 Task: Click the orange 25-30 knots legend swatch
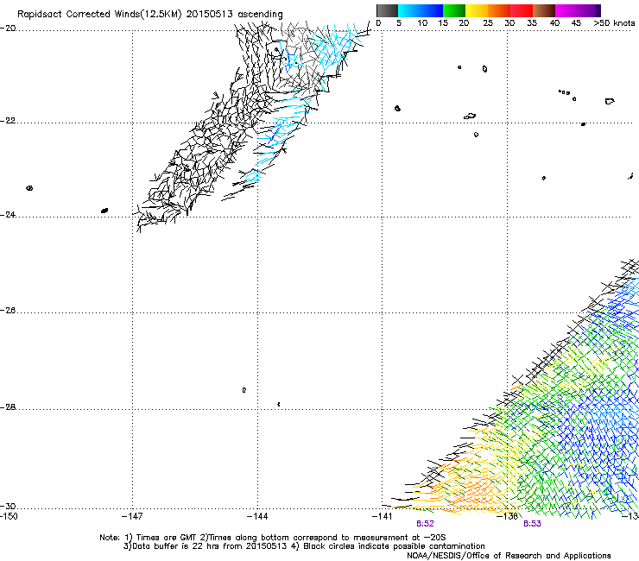point(499,10)
